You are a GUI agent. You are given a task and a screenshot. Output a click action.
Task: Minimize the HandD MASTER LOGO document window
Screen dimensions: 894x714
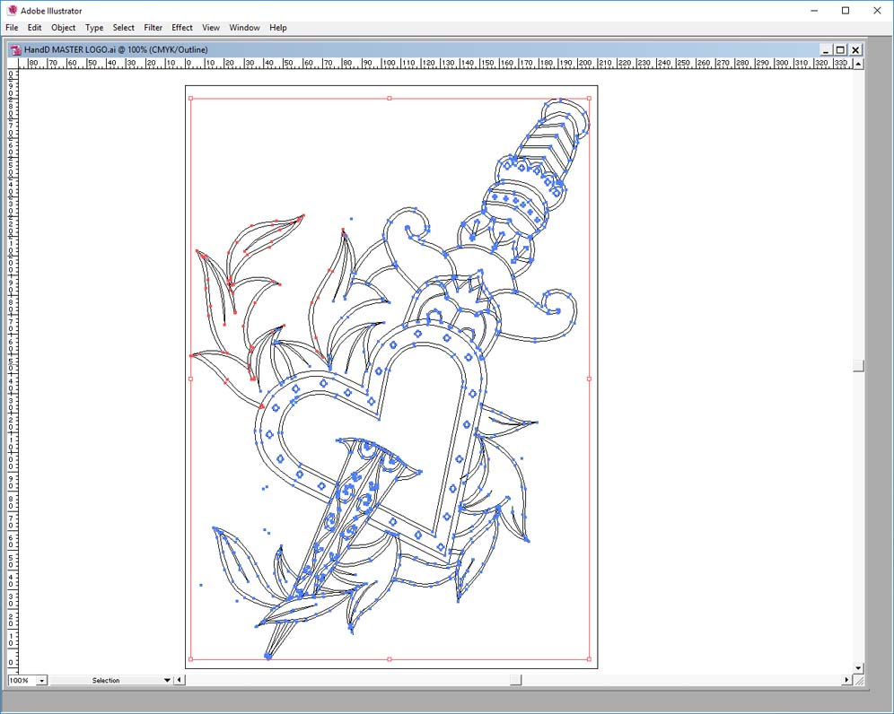(x=825, y=50)
